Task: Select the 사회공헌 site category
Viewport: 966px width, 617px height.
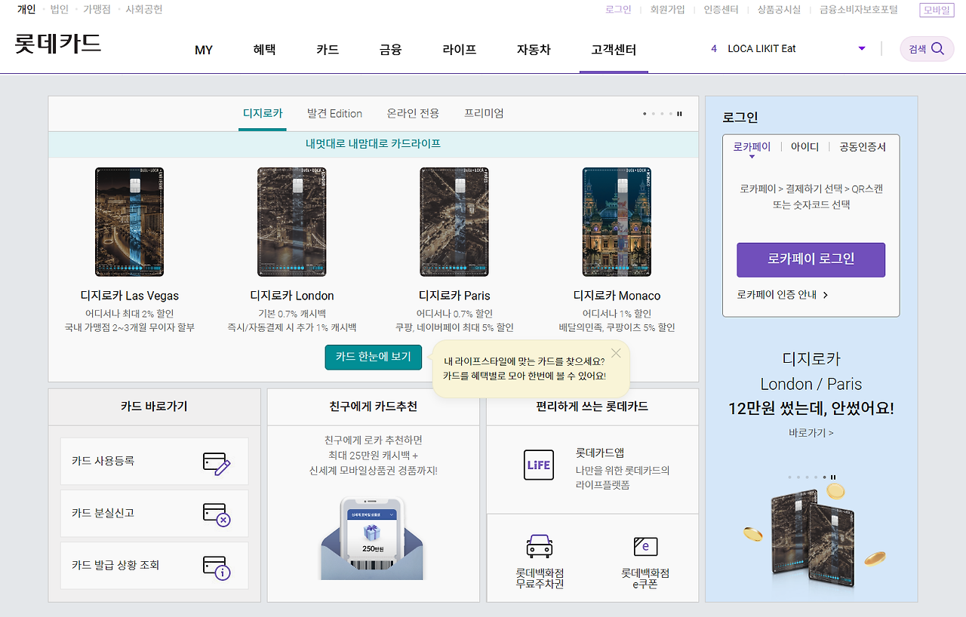Action: 143,10
